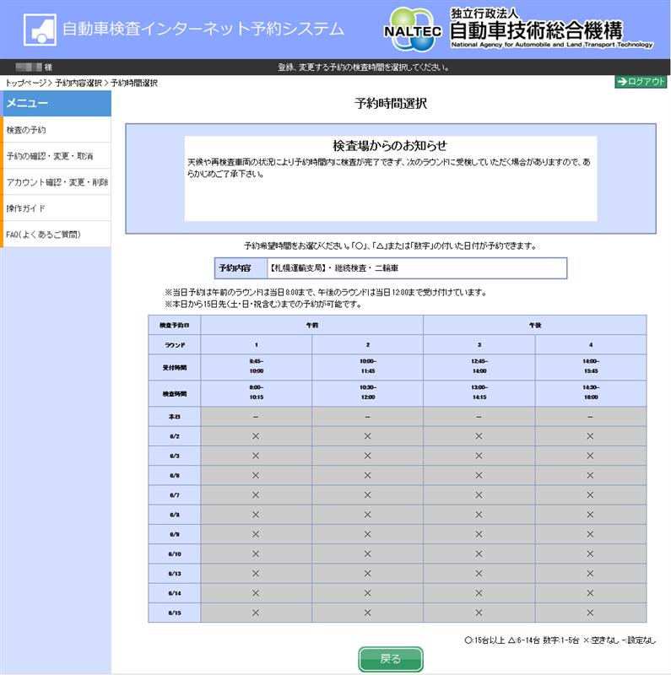Viewport: 671px width, 675px height.
Task: Click the green 戻る back button
Action: pyautogui.click(x=391, y=659)
